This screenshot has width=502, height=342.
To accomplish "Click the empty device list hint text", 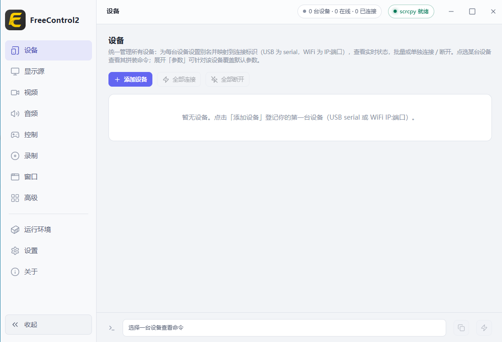I will tap(298, 117).
